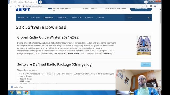Click the Airspy logo
The height and width of the screenshot is (95, 170).
(x=23, y=10)
